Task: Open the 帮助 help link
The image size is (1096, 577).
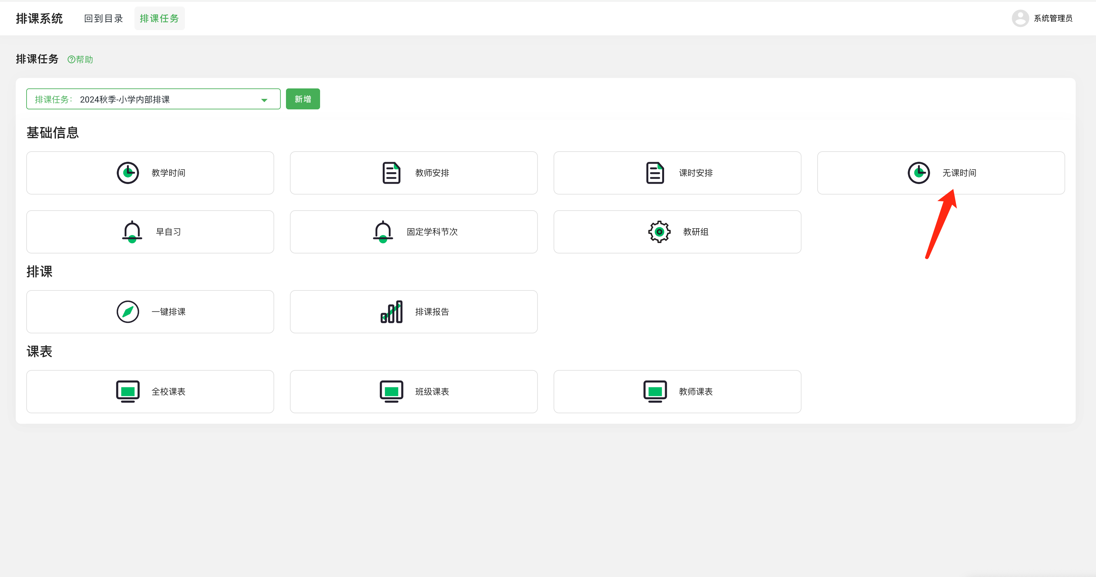Action: (x=80, y=60)
